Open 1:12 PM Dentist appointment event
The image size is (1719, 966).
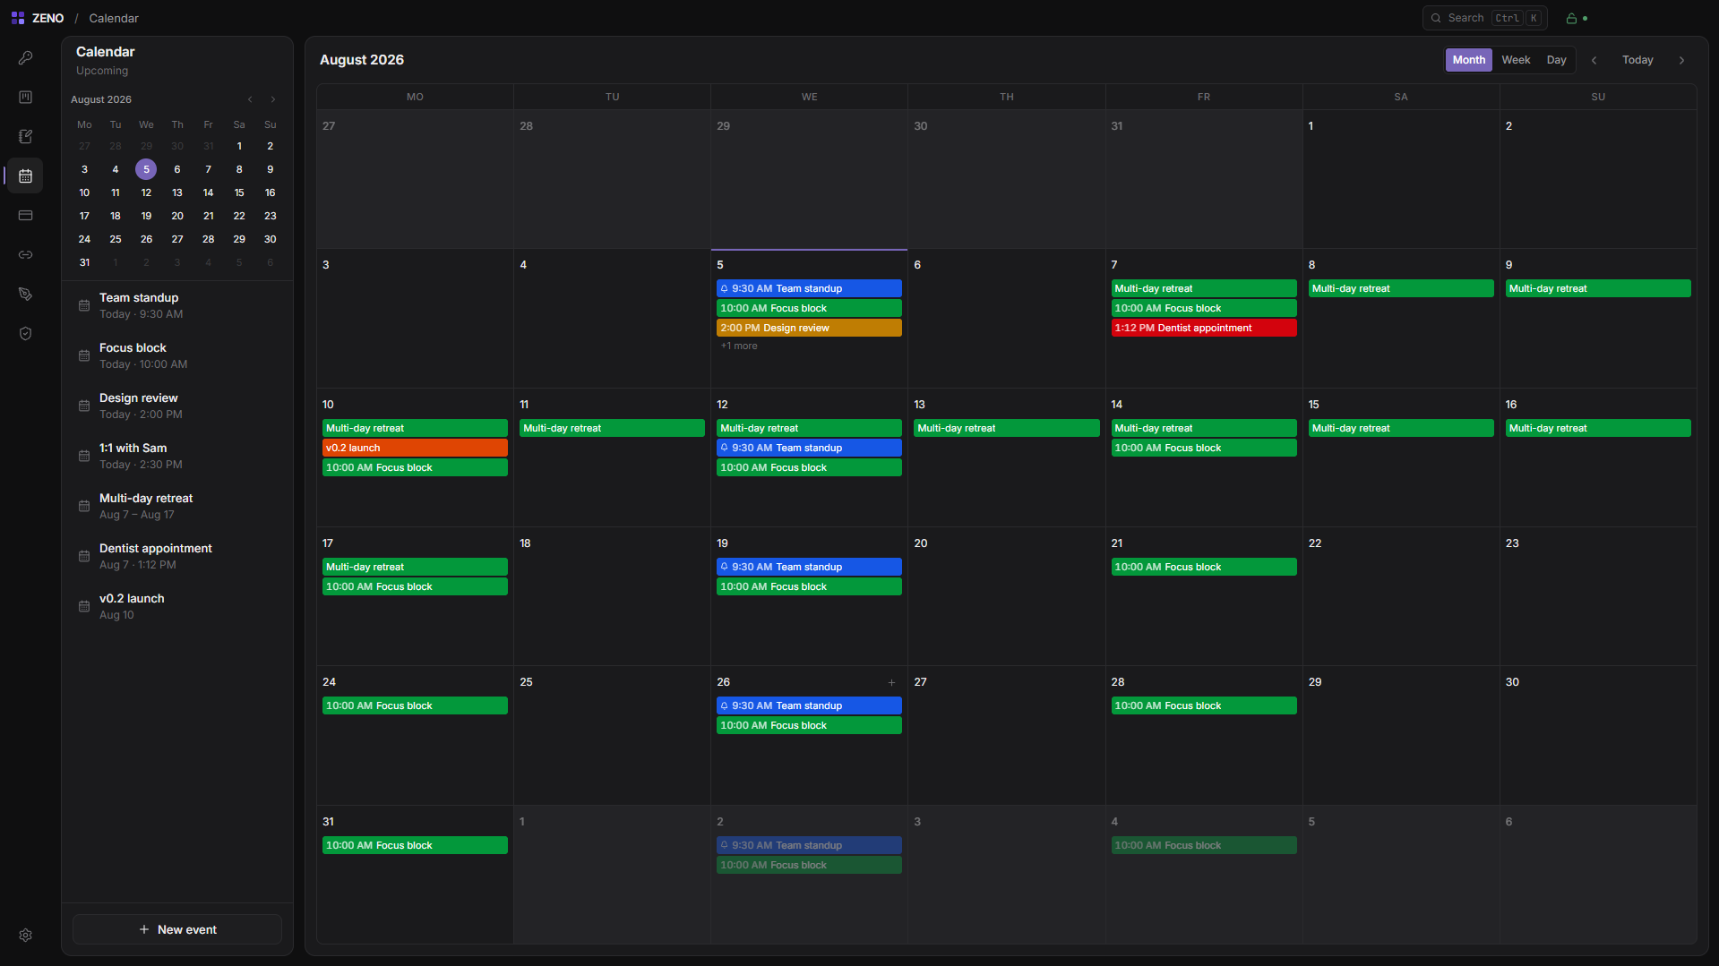(1203, 328)
